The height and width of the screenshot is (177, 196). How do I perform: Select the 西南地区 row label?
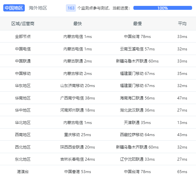(x=23, y=135)
